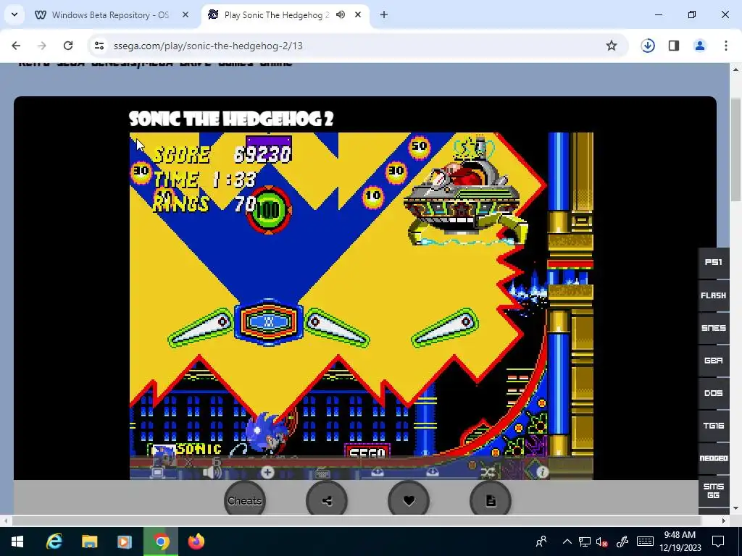742x556 pixels.
Task: Open the Chrome three-dot menu
Action: (725, 46)
